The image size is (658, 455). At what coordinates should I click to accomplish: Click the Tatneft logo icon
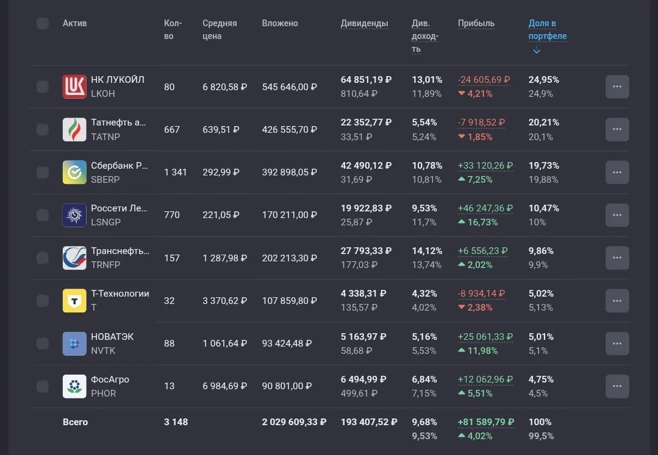coord(74,130)
